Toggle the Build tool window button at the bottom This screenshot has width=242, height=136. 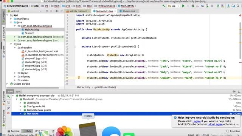pyautogui.click(x=27, y=131)
